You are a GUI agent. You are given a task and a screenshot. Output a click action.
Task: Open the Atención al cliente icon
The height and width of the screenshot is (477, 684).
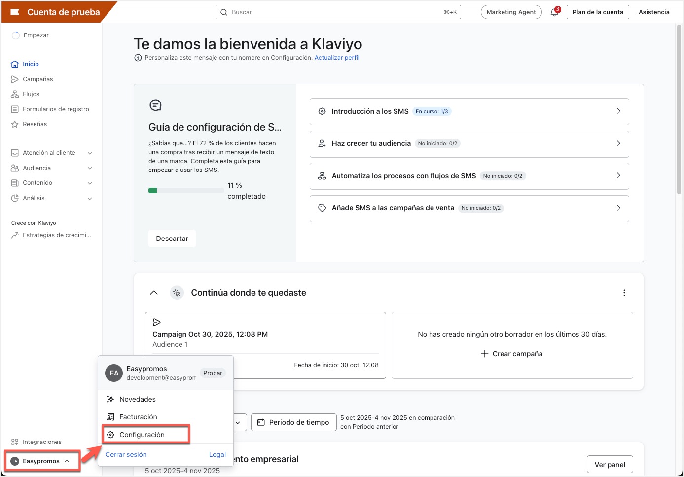pyautogui.click(x=14, y=152)
